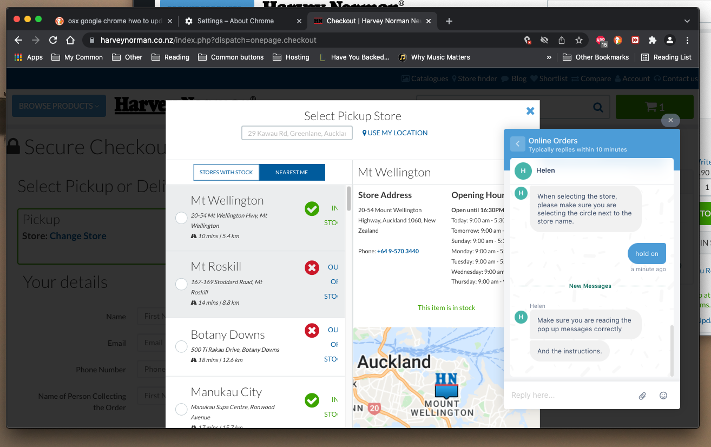This screenshot has height=447, width=711.
Task: Select the Checkout | Harvey Norman tab
Action: [372, 21]
